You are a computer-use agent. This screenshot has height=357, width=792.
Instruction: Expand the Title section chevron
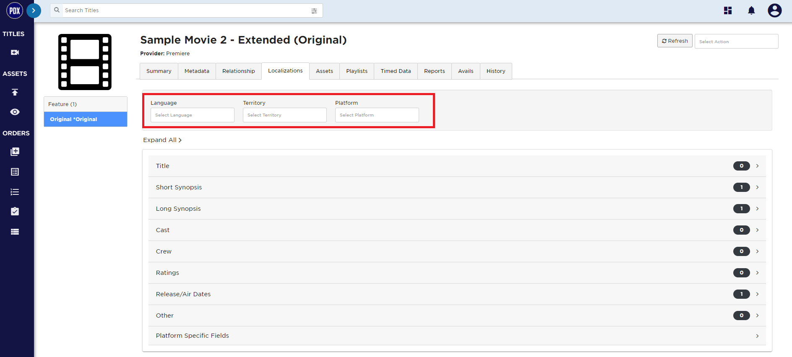click(757, 166)
